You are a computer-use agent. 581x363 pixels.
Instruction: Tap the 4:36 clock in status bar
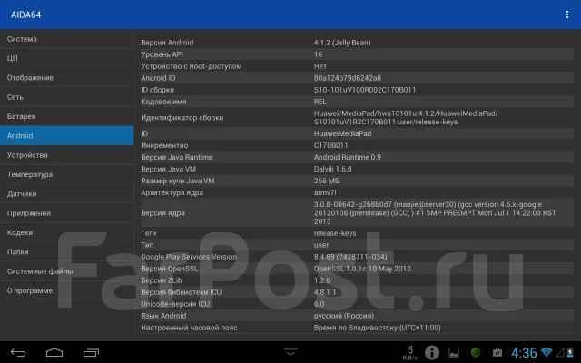tap(524, 353)
